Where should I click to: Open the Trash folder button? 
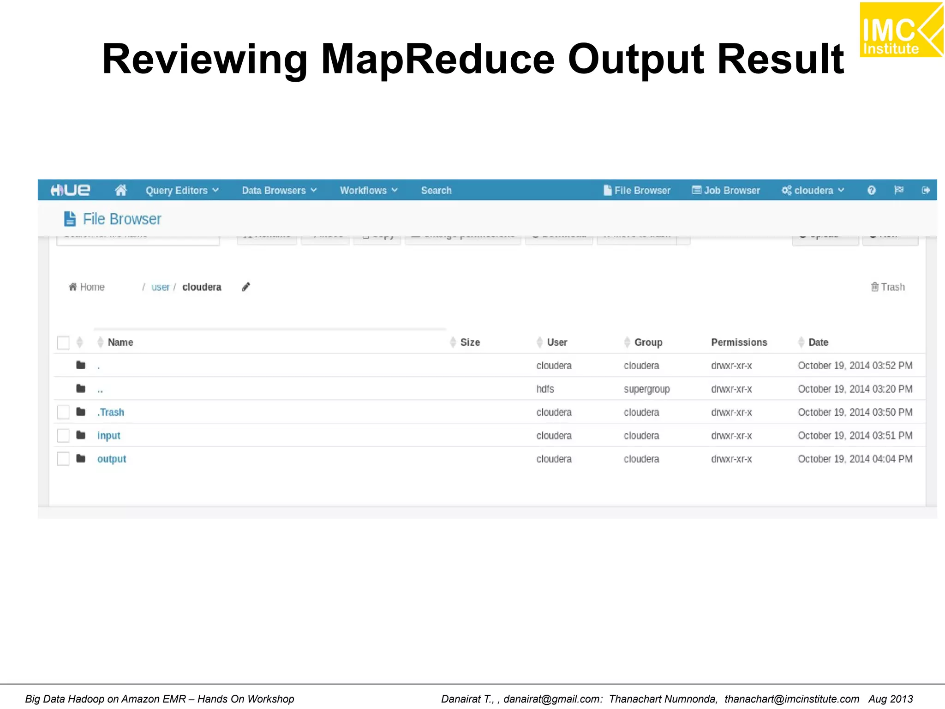[888, 287]
